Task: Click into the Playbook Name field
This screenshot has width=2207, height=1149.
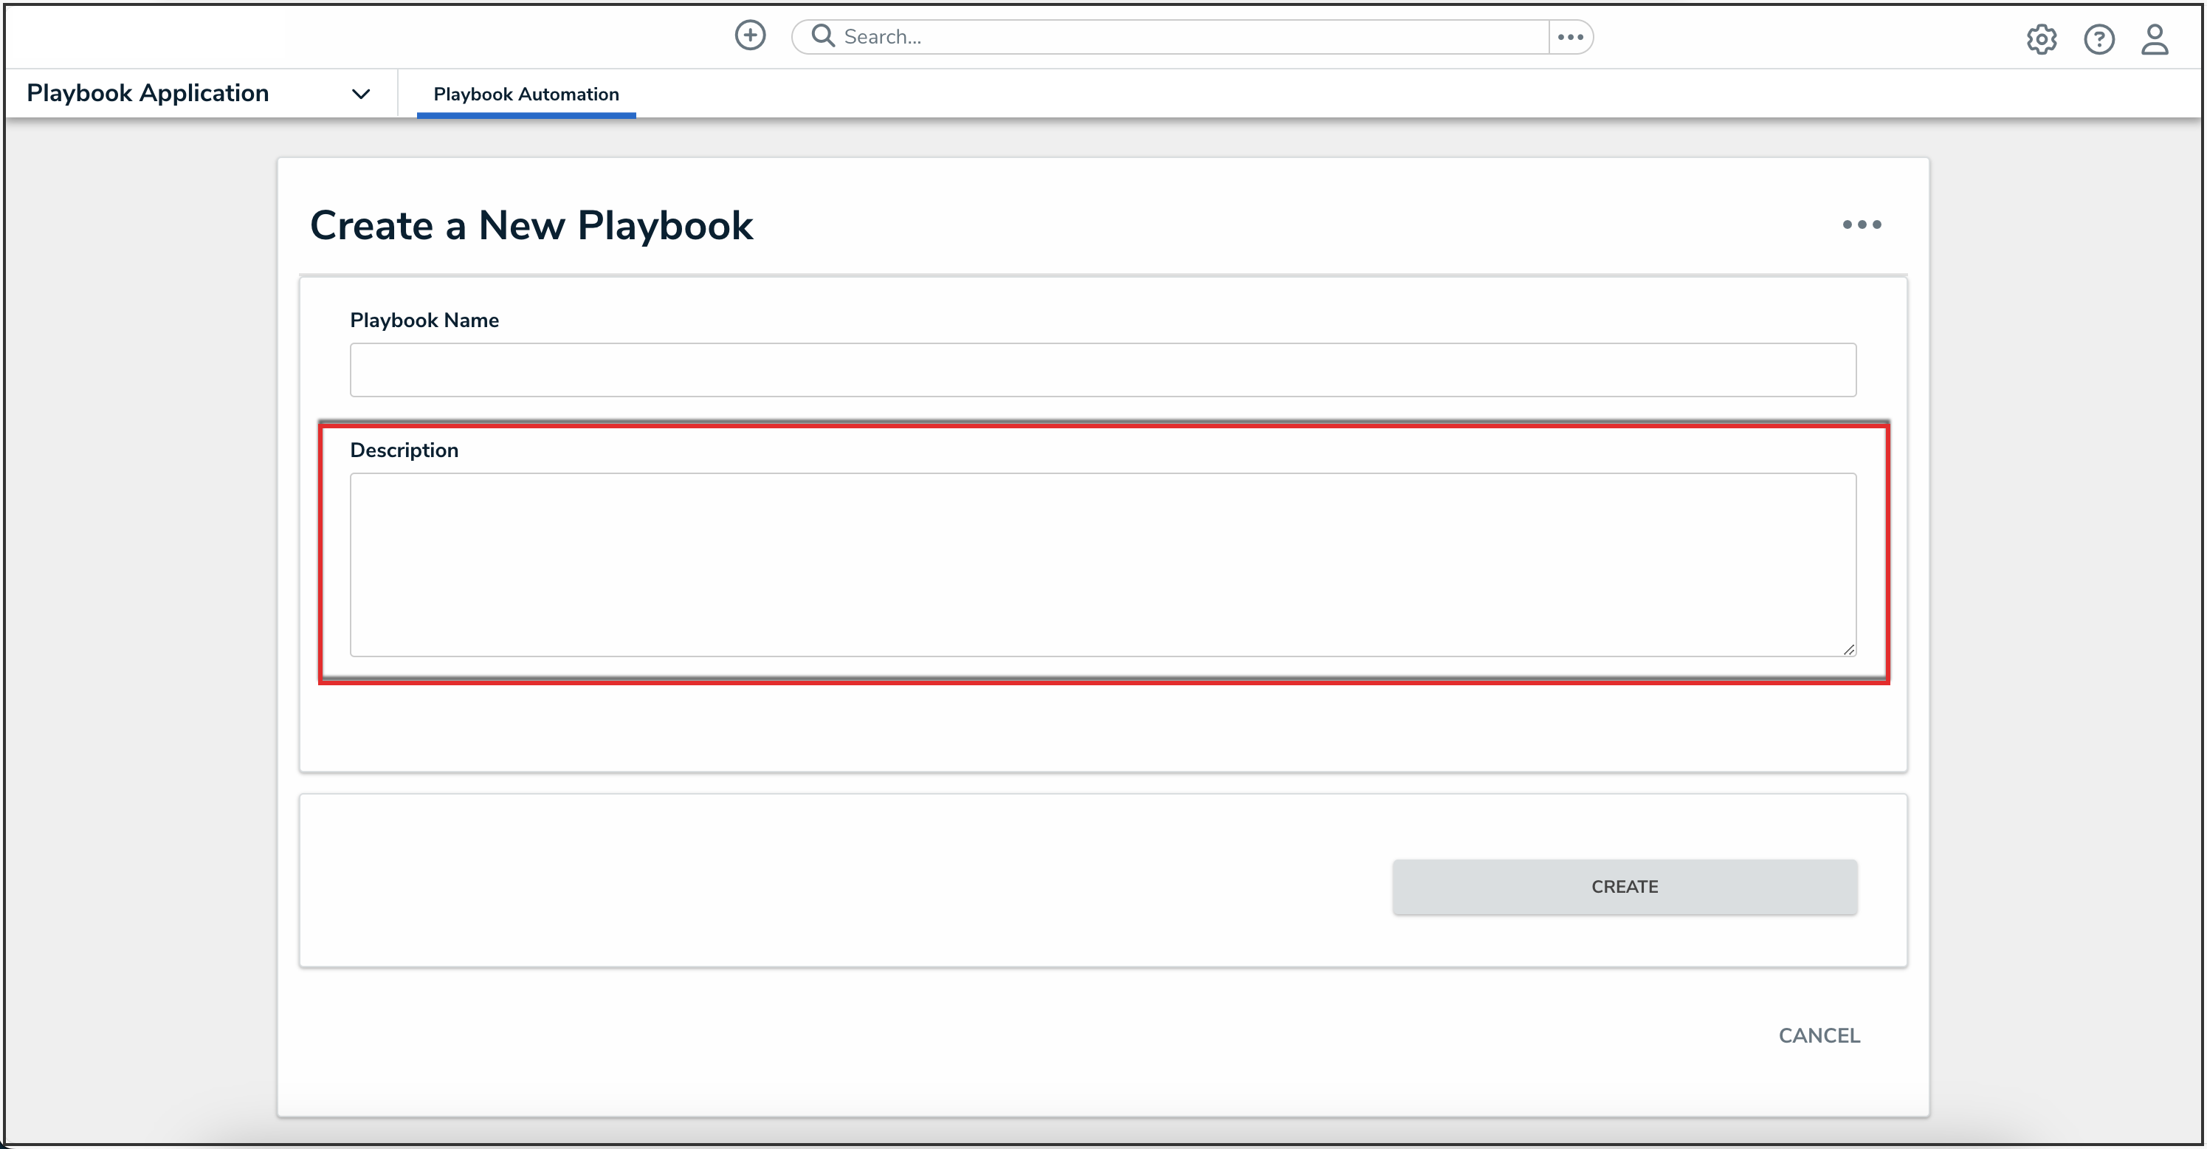Action: tap(1102, 370)
